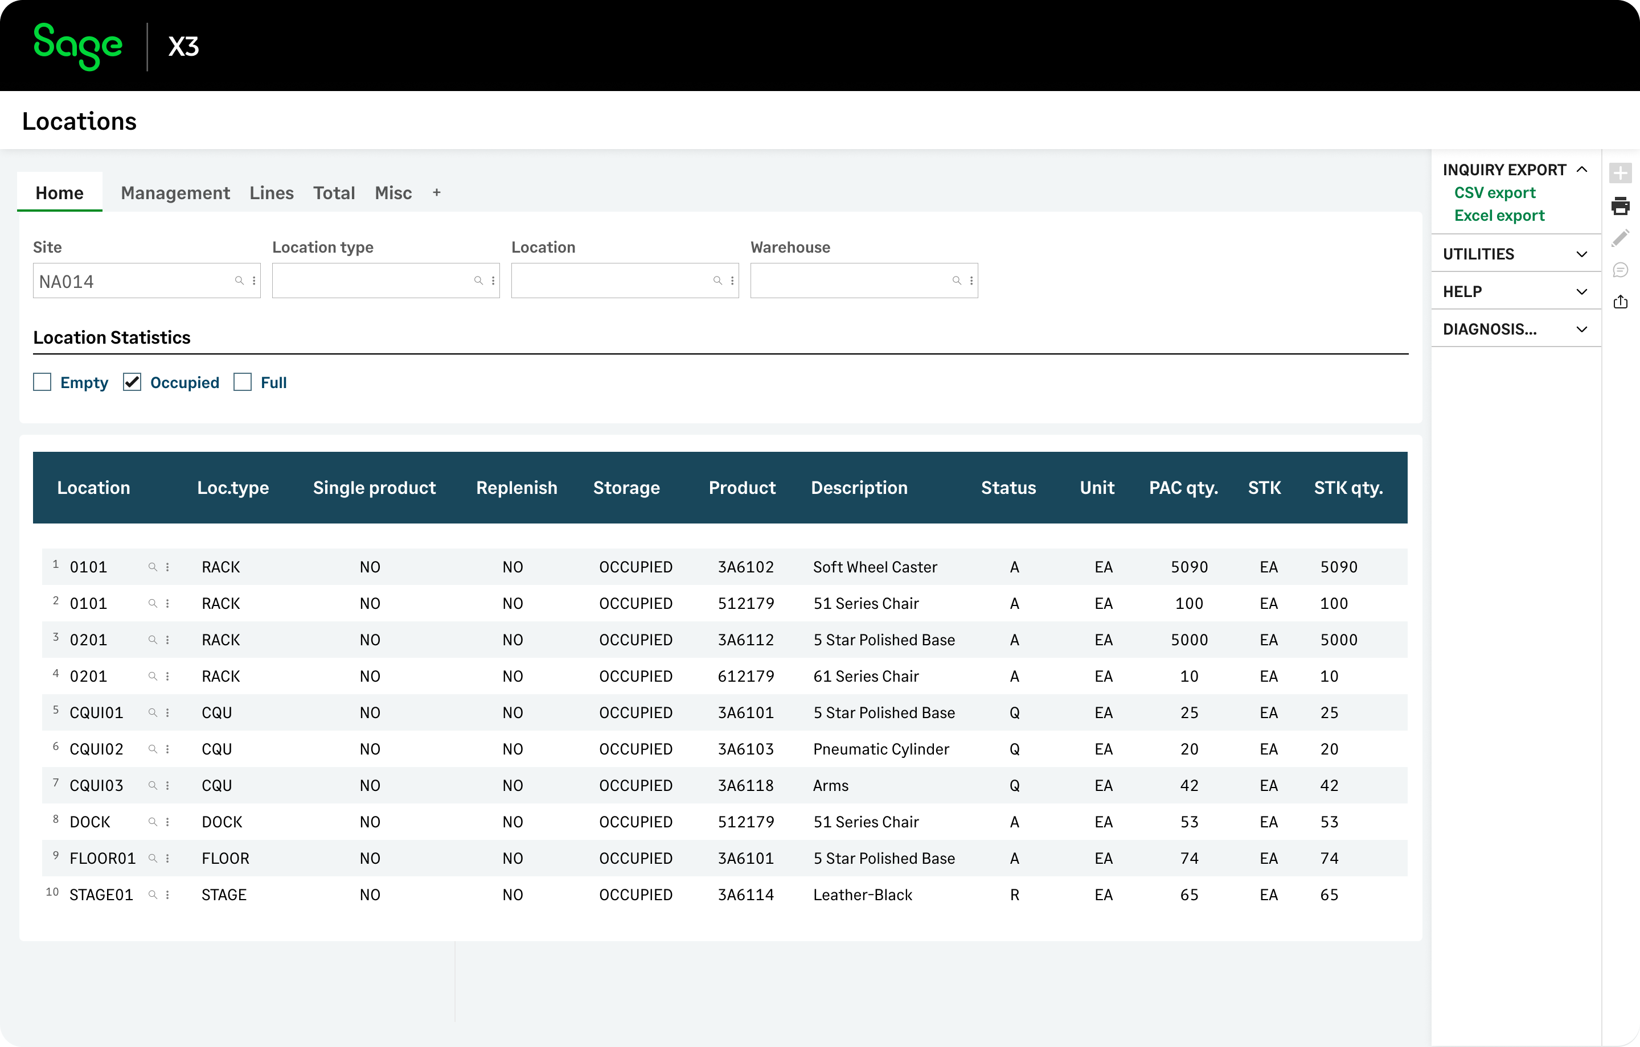1640x1047 pixels.
Task: Click the Location column header
Action: point(93,488)
